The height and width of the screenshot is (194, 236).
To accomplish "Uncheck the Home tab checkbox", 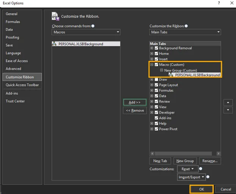I will coord(156,54).
